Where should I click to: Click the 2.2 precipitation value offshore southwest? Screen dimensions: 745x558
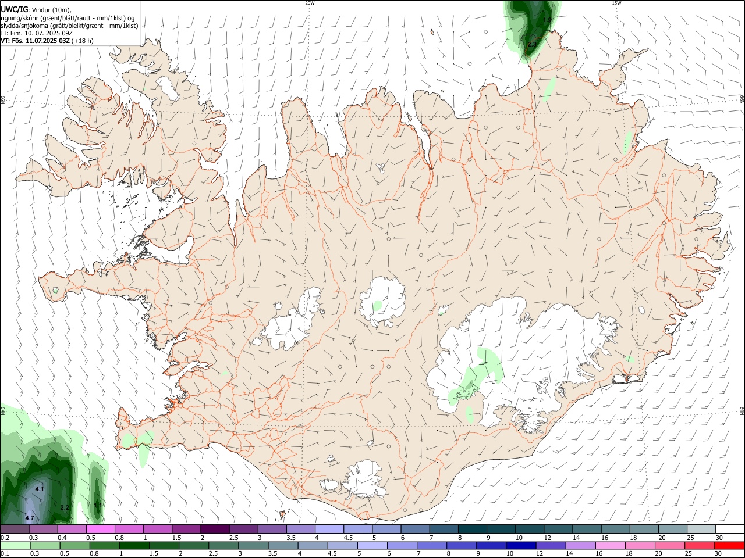[65, 508]
